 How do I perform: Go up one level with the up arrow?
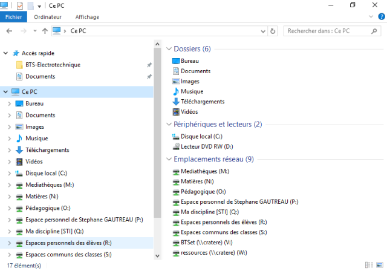[45, 31]
